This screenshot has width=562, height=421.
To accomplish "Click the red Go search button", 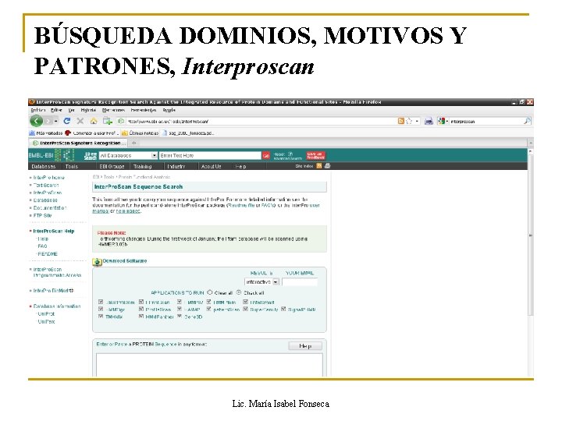I will [x=266, y=155].
